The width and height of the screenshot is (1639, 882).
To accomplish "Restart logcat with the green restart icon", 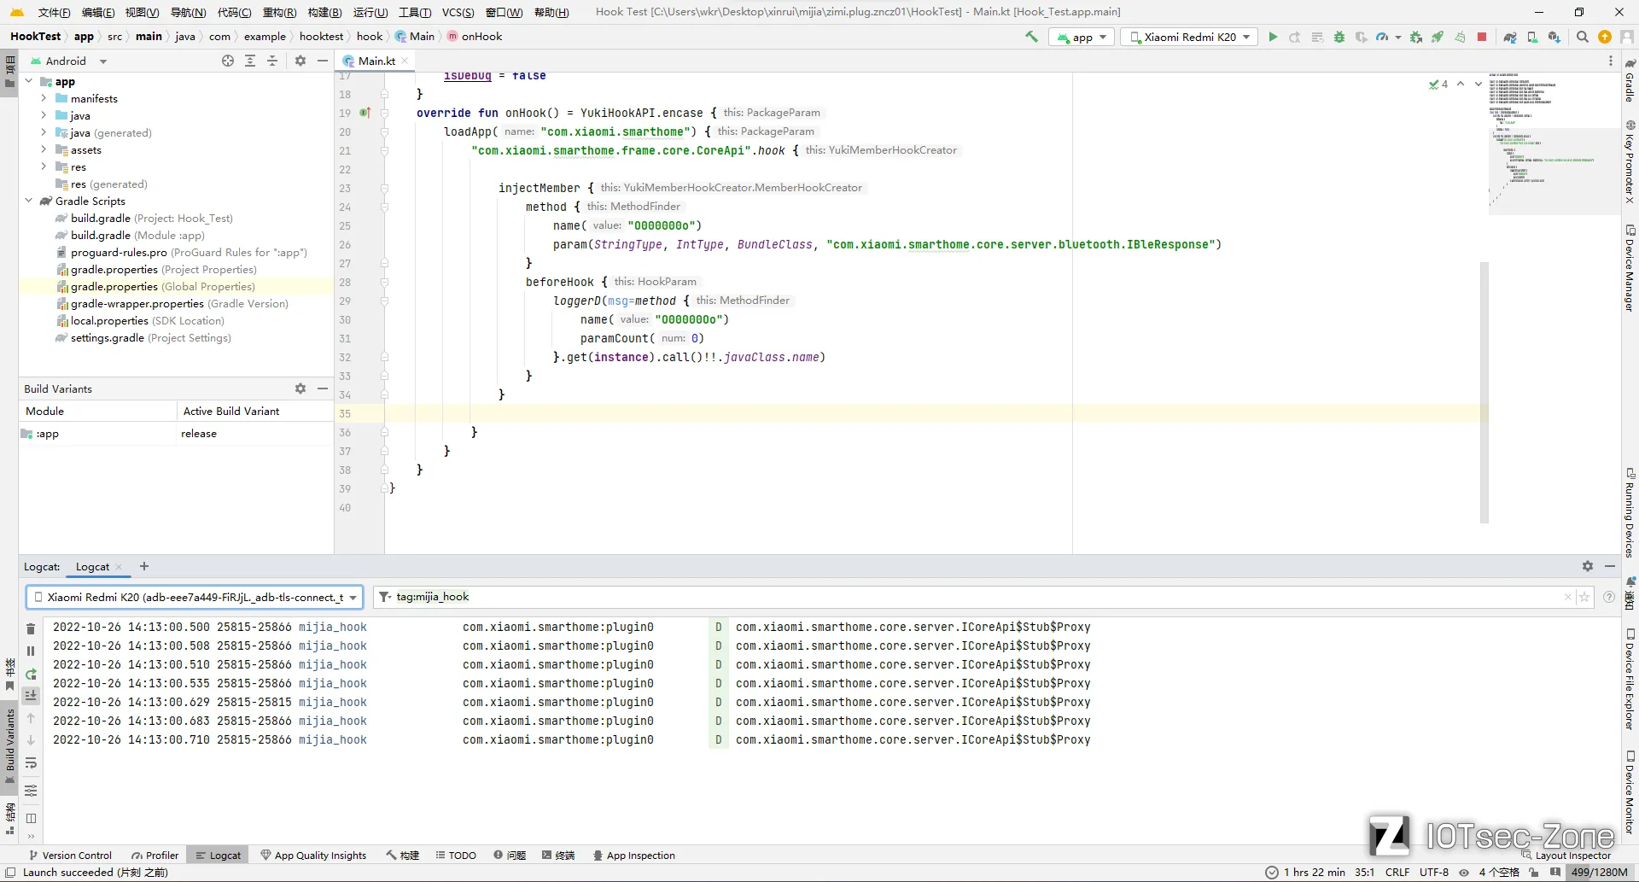I will pyautogui.click(x=31, y=674).
